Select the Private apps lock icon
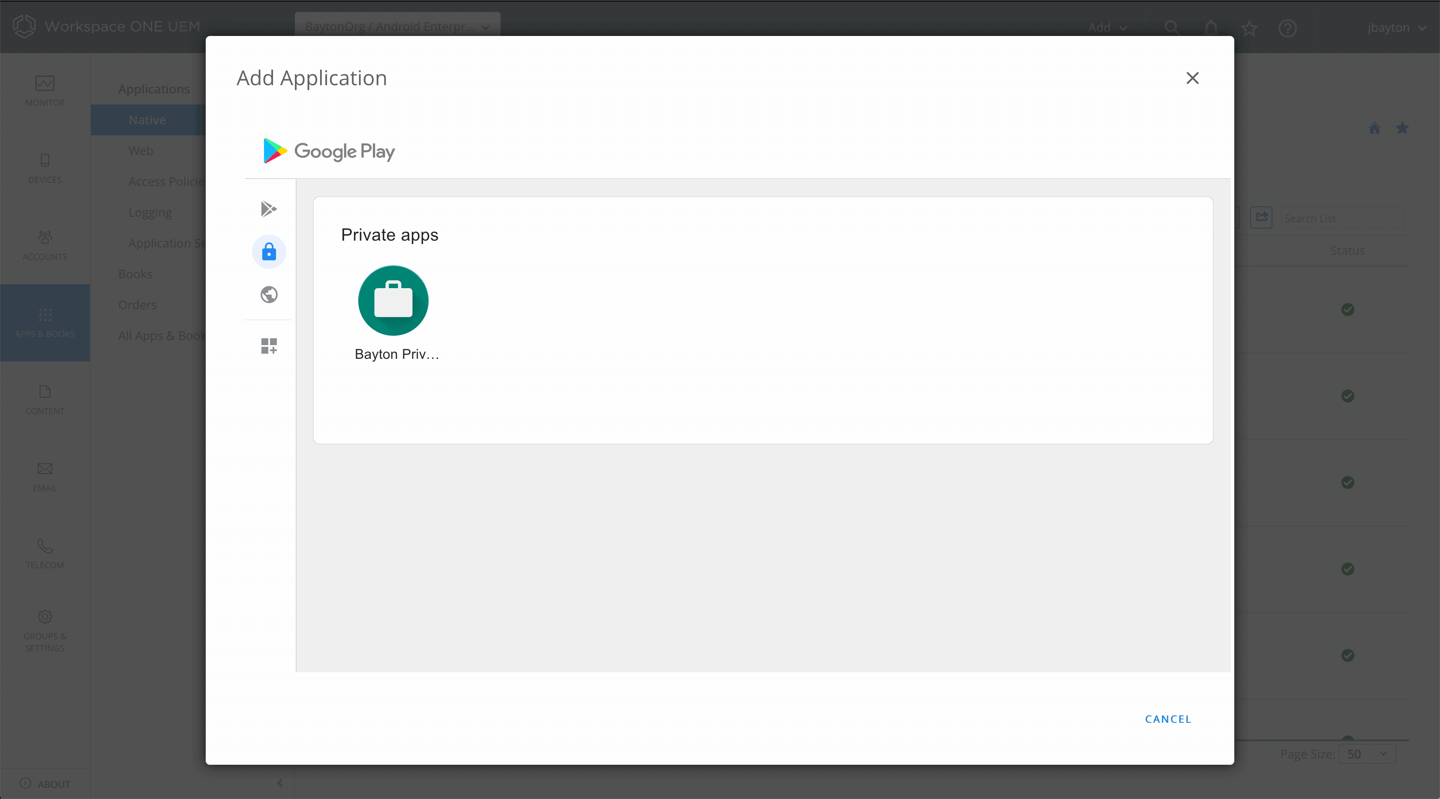The image size is (1440, 799). tap(269, 252)
